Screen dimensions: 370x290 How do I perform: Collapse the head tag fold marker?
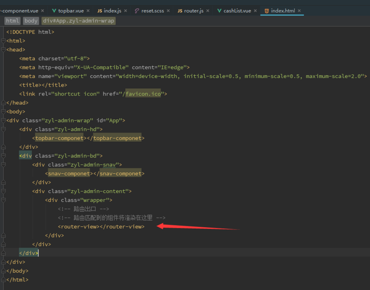[3, 50]
